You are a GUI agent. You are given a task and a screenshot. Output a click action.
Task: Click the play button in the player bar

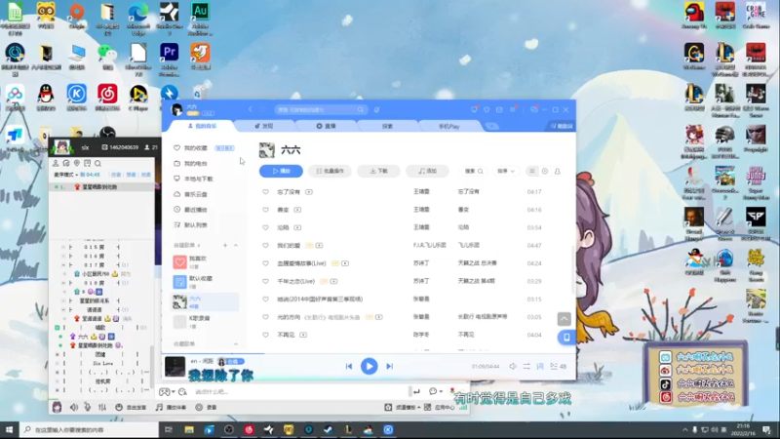click(369, 367)
